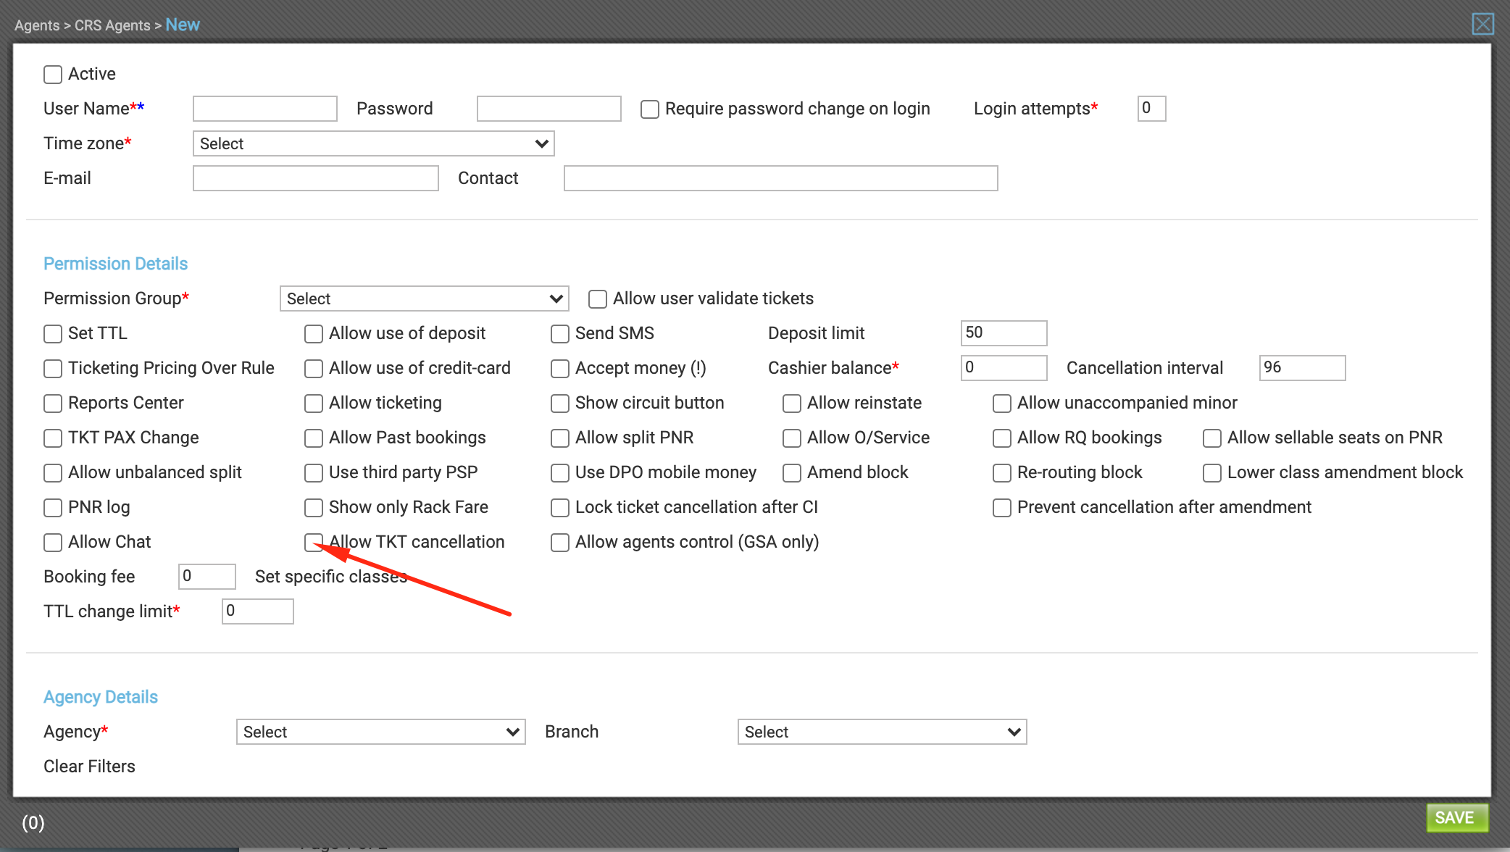Toggle Allow unbalanced split

[x=53, y=473]
